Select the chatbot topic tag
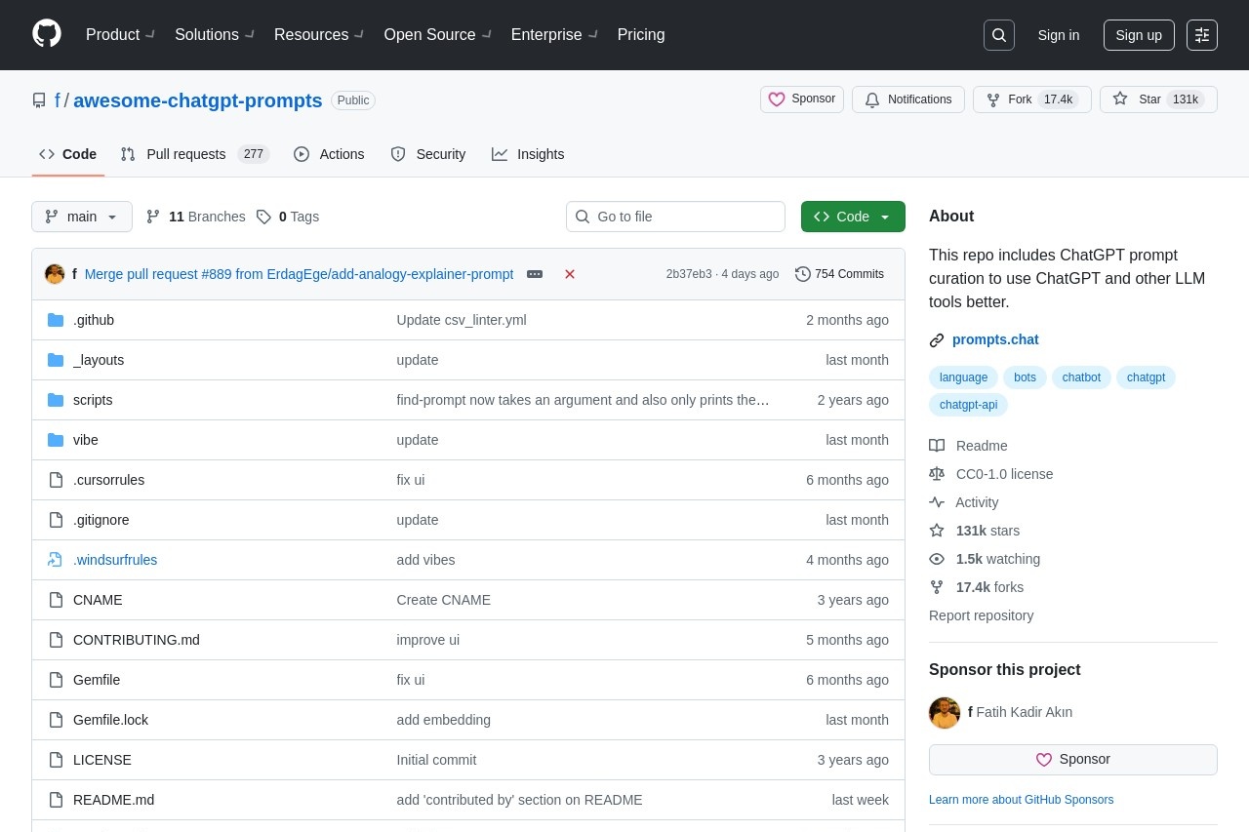The height and width of the screenshot is (832, 1249). click(x=1081, y=377)
